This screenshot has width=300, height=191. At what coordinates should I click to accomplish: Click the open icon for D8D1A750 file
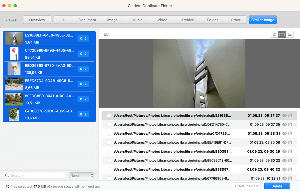[x=290, y=125]
